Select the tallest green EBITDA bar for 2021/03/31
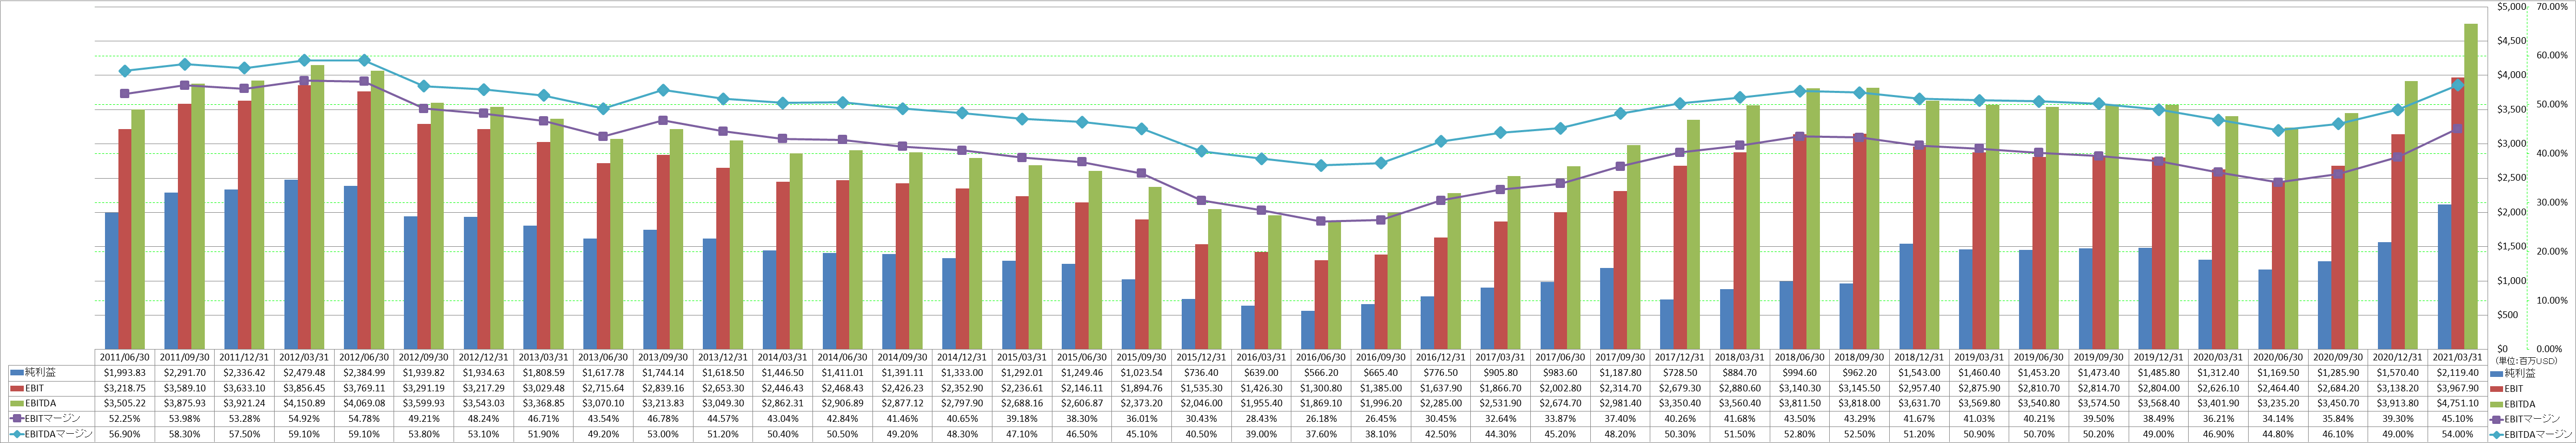The width and height of the screenshot is (2576, 443). [2471, 186]
